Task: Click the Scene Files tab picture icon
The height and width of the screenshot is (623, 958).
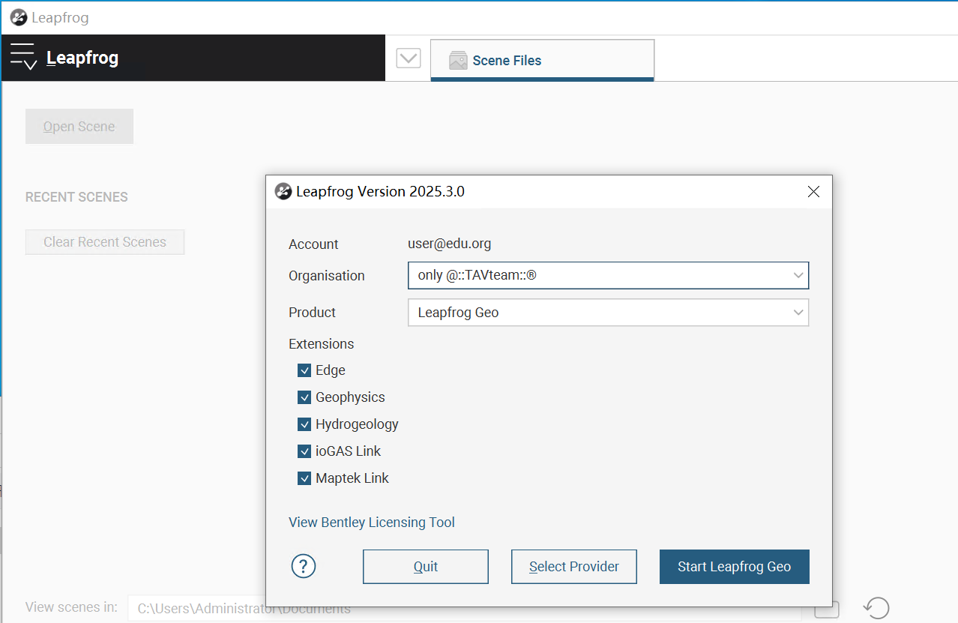Action: (x=458, y=61)
